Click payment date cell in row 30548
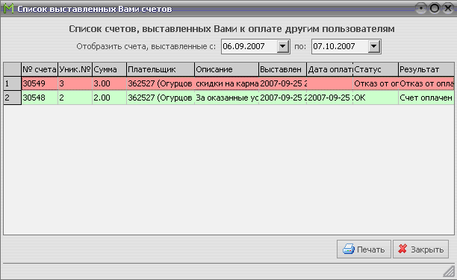This screenshot has height=280, width=457. point(329,98)
